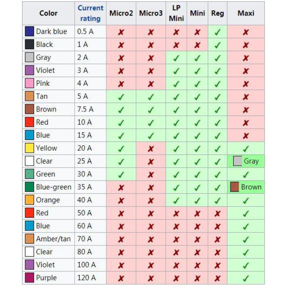
Task: Click the Mini cross in Purple row
Action: (197, 278)
